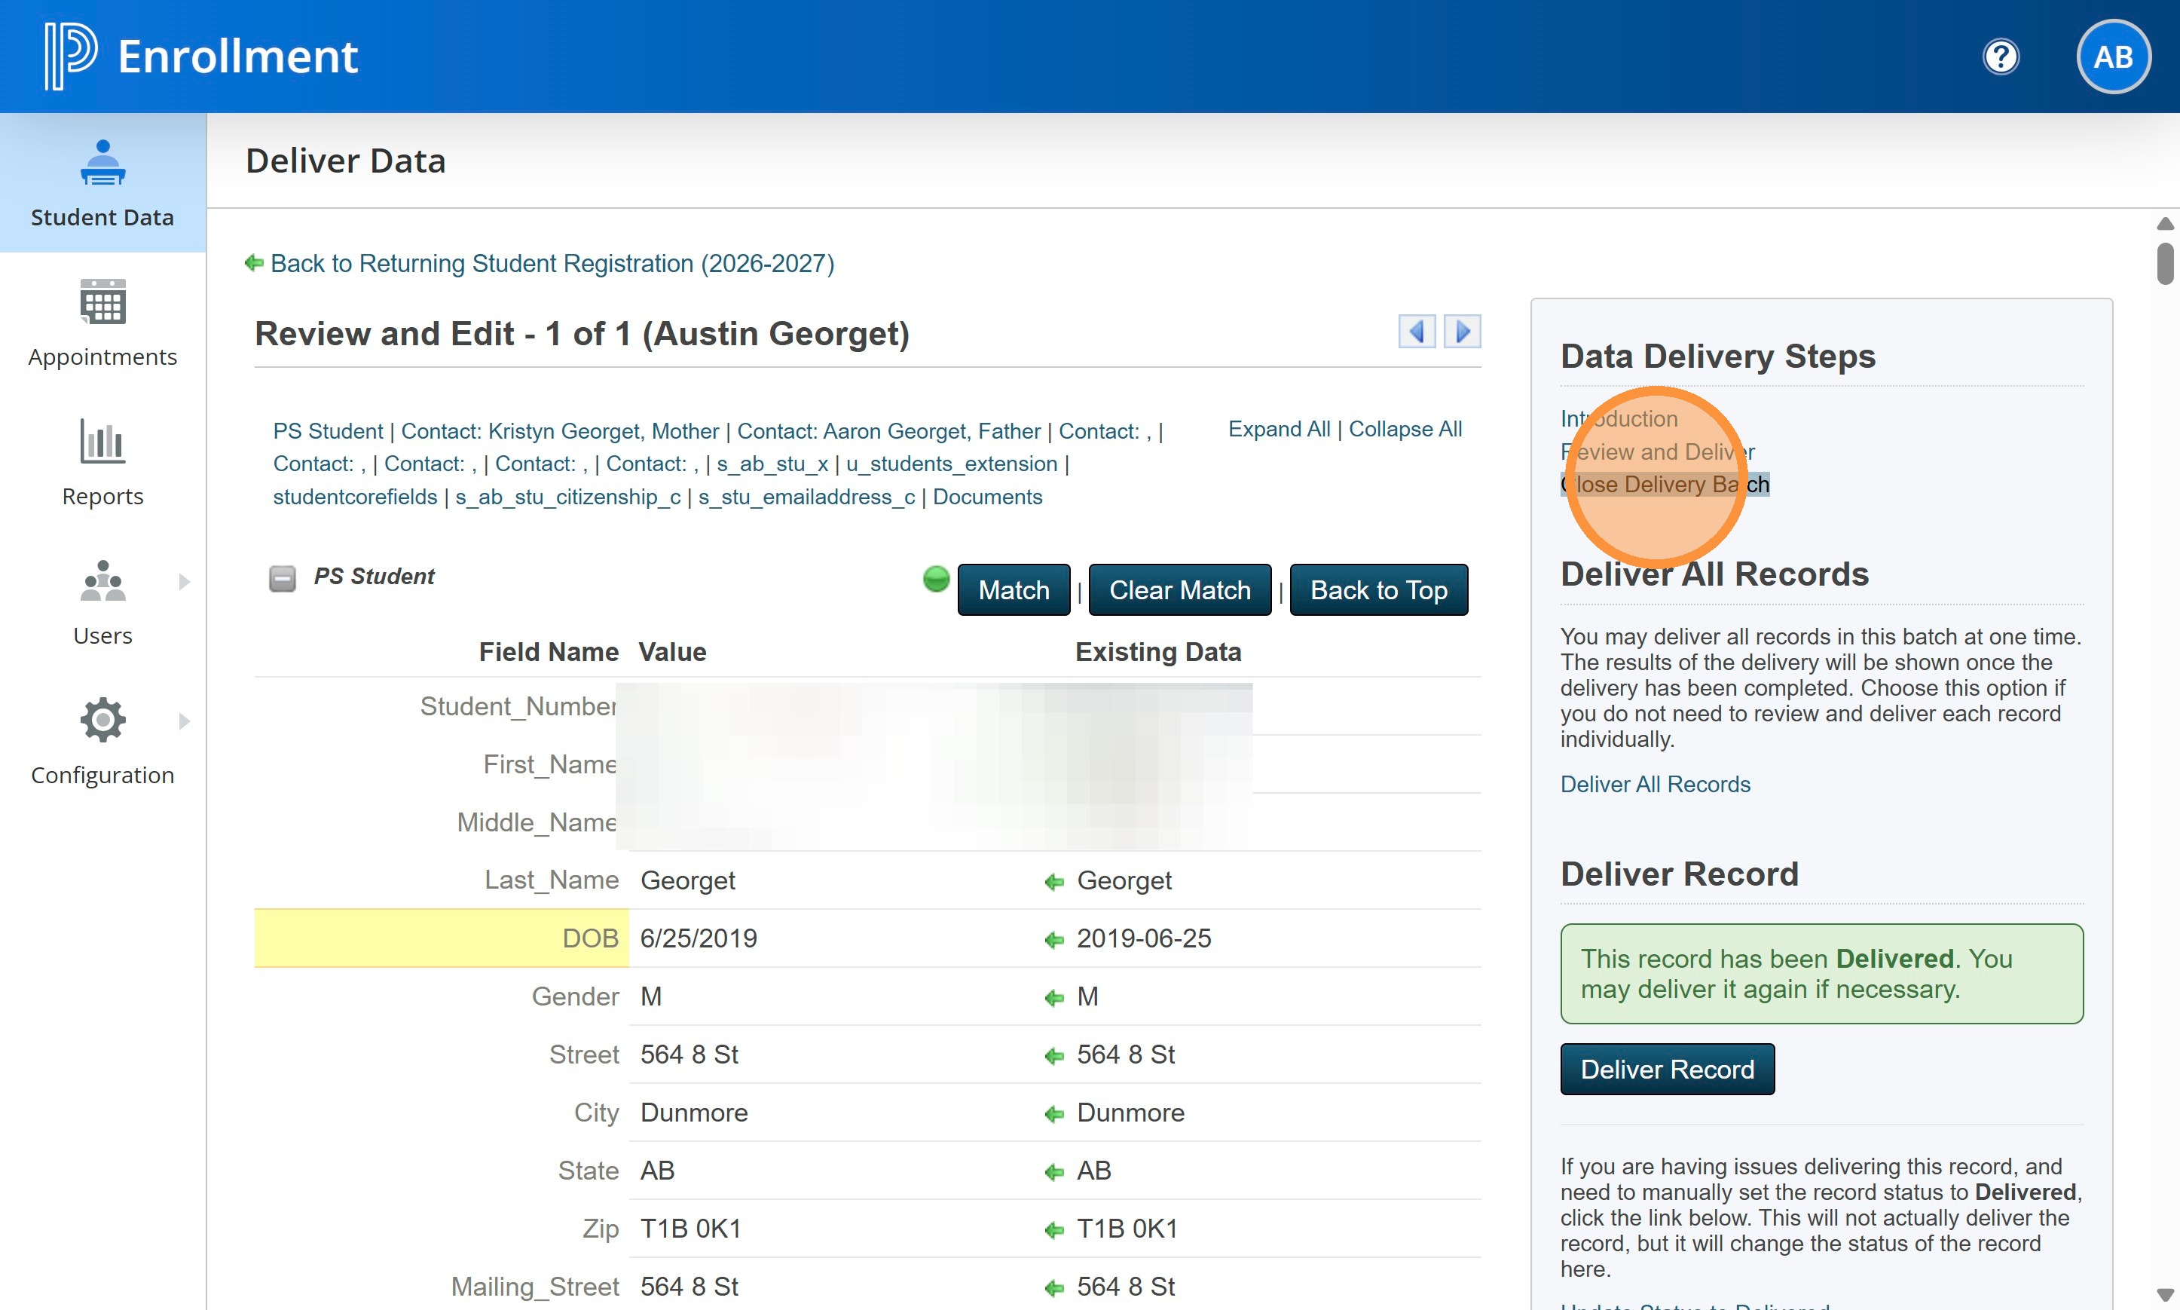This screenshot has height=1310, width=2180.
Task: Open the Reports chart icon
Action: pyautogui.click(x=102, y=442)
